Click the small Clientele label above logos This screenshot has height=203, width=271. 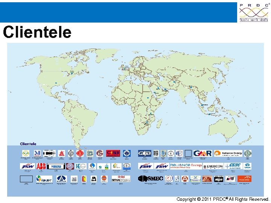click(x=28, y=144)
